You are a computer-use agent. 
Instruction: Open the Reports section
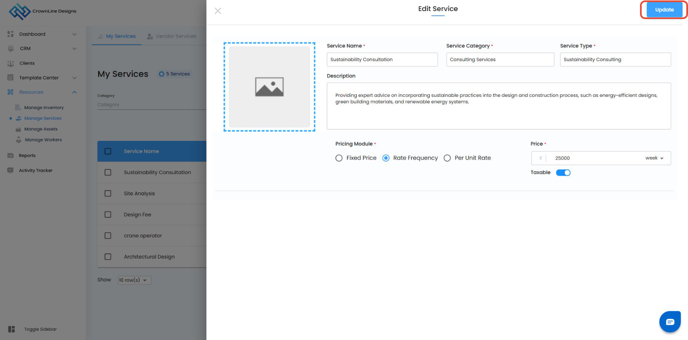(x=27, y=156)
